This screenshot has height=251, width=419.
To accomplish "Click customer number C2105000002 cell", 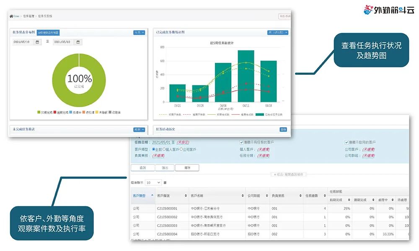I will tap(167, 217).
